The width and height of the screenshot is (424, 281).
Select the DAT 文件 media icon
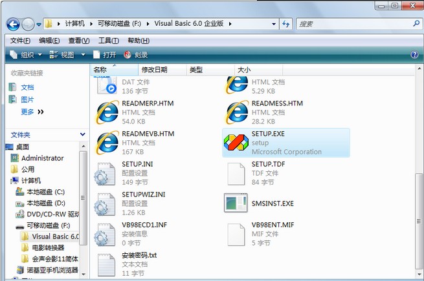(x=107, y=85)
